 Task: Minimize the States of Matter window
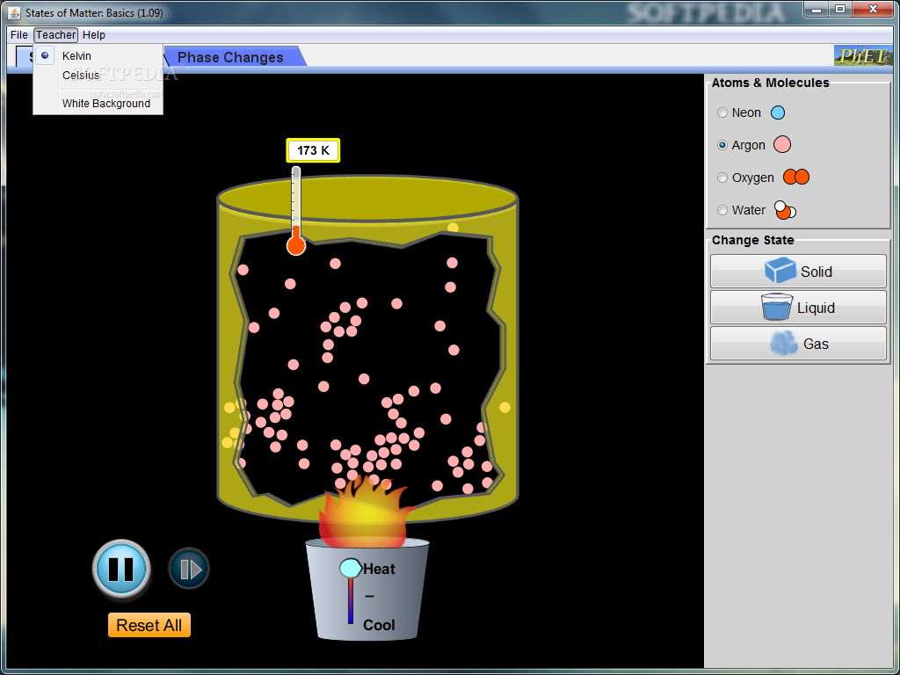click(x=816, y=9)
